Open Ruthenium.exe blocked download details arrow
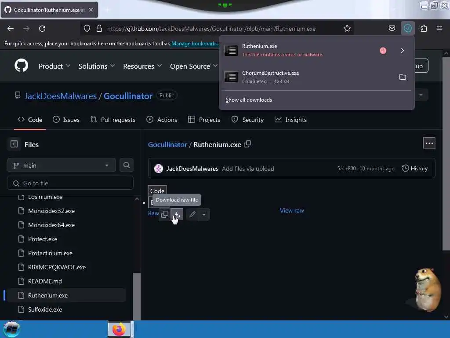Image resolution: width=450 pixels, height=338 pixels. (402, 51)
